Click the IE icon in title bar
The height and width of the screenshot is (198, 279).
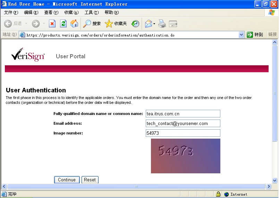pyautogui.click(x=4, y=4)
